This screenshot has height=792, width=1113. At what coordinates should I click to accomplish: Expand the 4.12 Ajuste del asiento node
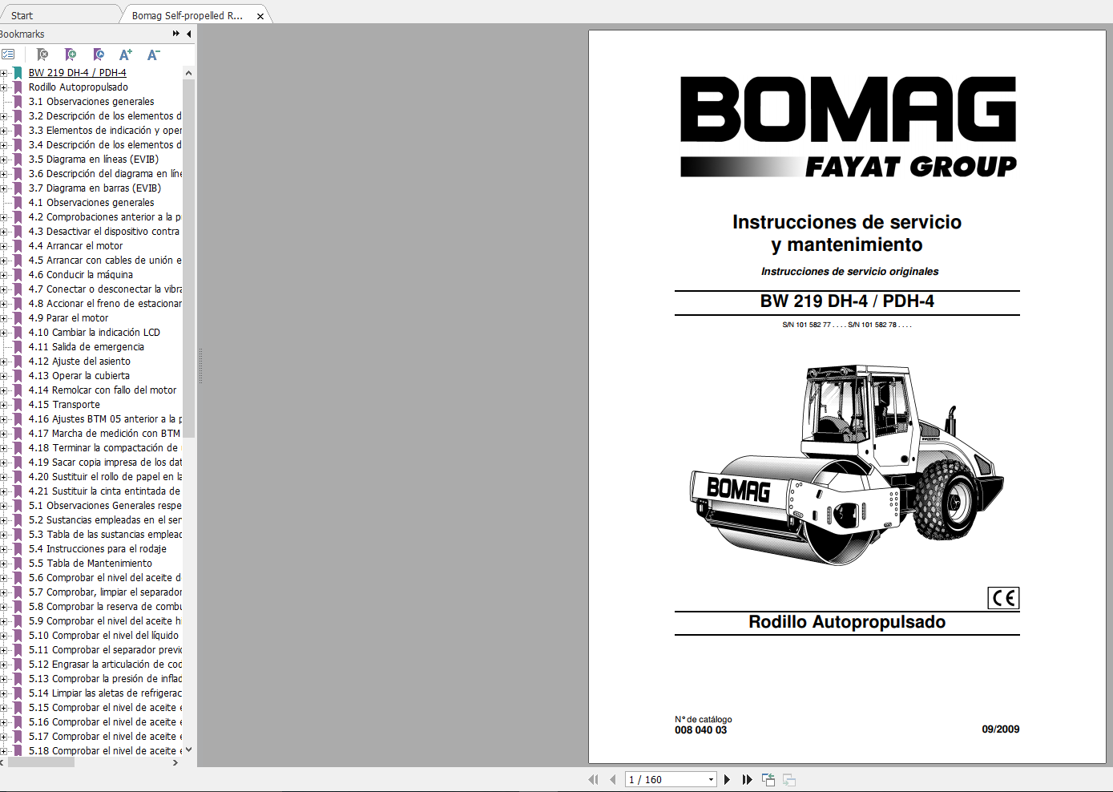click(x=3, y=362)
